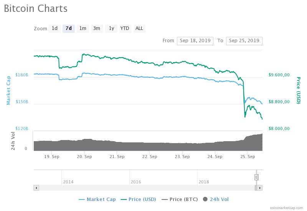Click the navigator left scroll arrow
The width and height of the screenshot is (307, 211).
[x=36, y=188]
